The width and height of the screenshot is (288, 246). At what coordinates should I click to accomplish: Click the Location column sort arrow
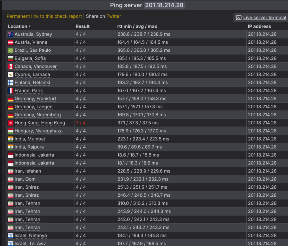pyautogui.click(x=29, y=26)
